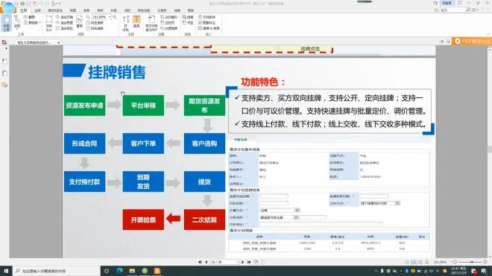Open the Home ribbon tab
This screenshot has height=276, width=492.
click(24, 10)
